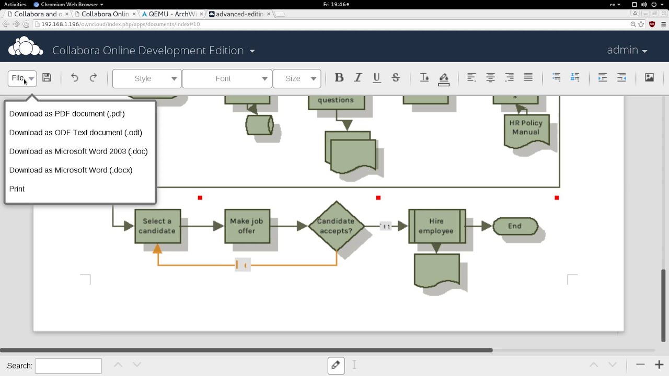Toggle italic formatting

coord(358,78)
